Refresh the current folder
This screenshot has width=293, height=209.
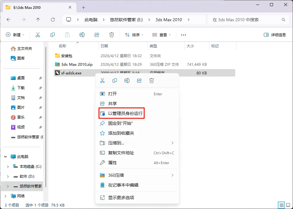(53, 20)
